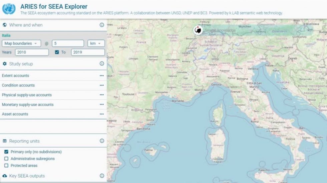The width and height of the screenshot is (327, 183).
Task: Open info icon for Where and when
Action: [x=102, y=25]
